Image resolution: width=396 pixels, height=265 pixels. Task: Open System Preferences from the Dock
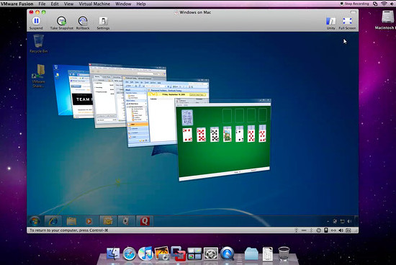[211, 253]
